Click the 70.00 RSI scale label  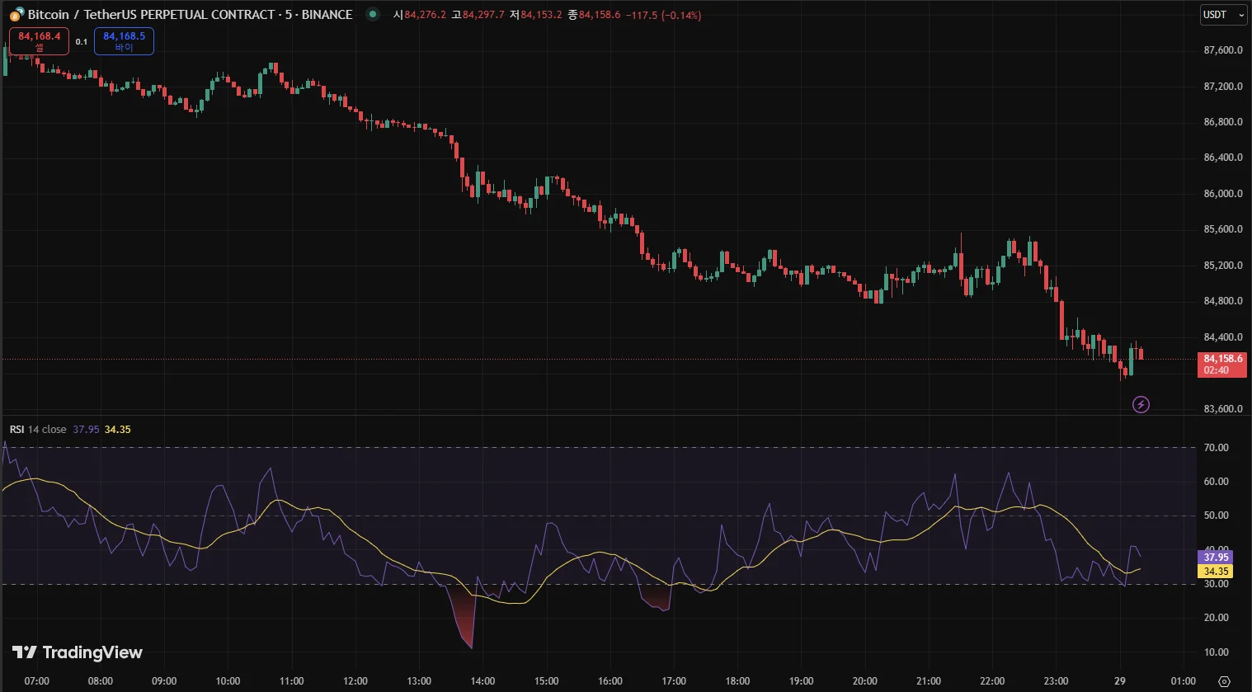1216,448
